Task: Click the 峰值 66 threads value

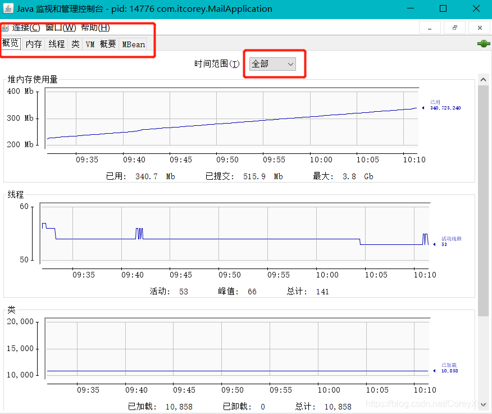Action: pos(237,292)
